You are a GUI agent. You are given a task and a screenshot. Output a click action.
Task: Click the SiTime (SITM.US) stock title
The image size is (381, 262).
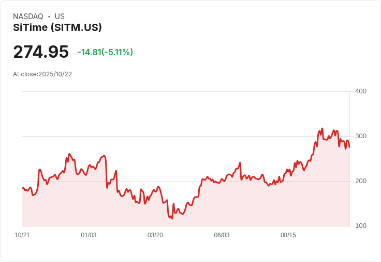click(57, 27)
